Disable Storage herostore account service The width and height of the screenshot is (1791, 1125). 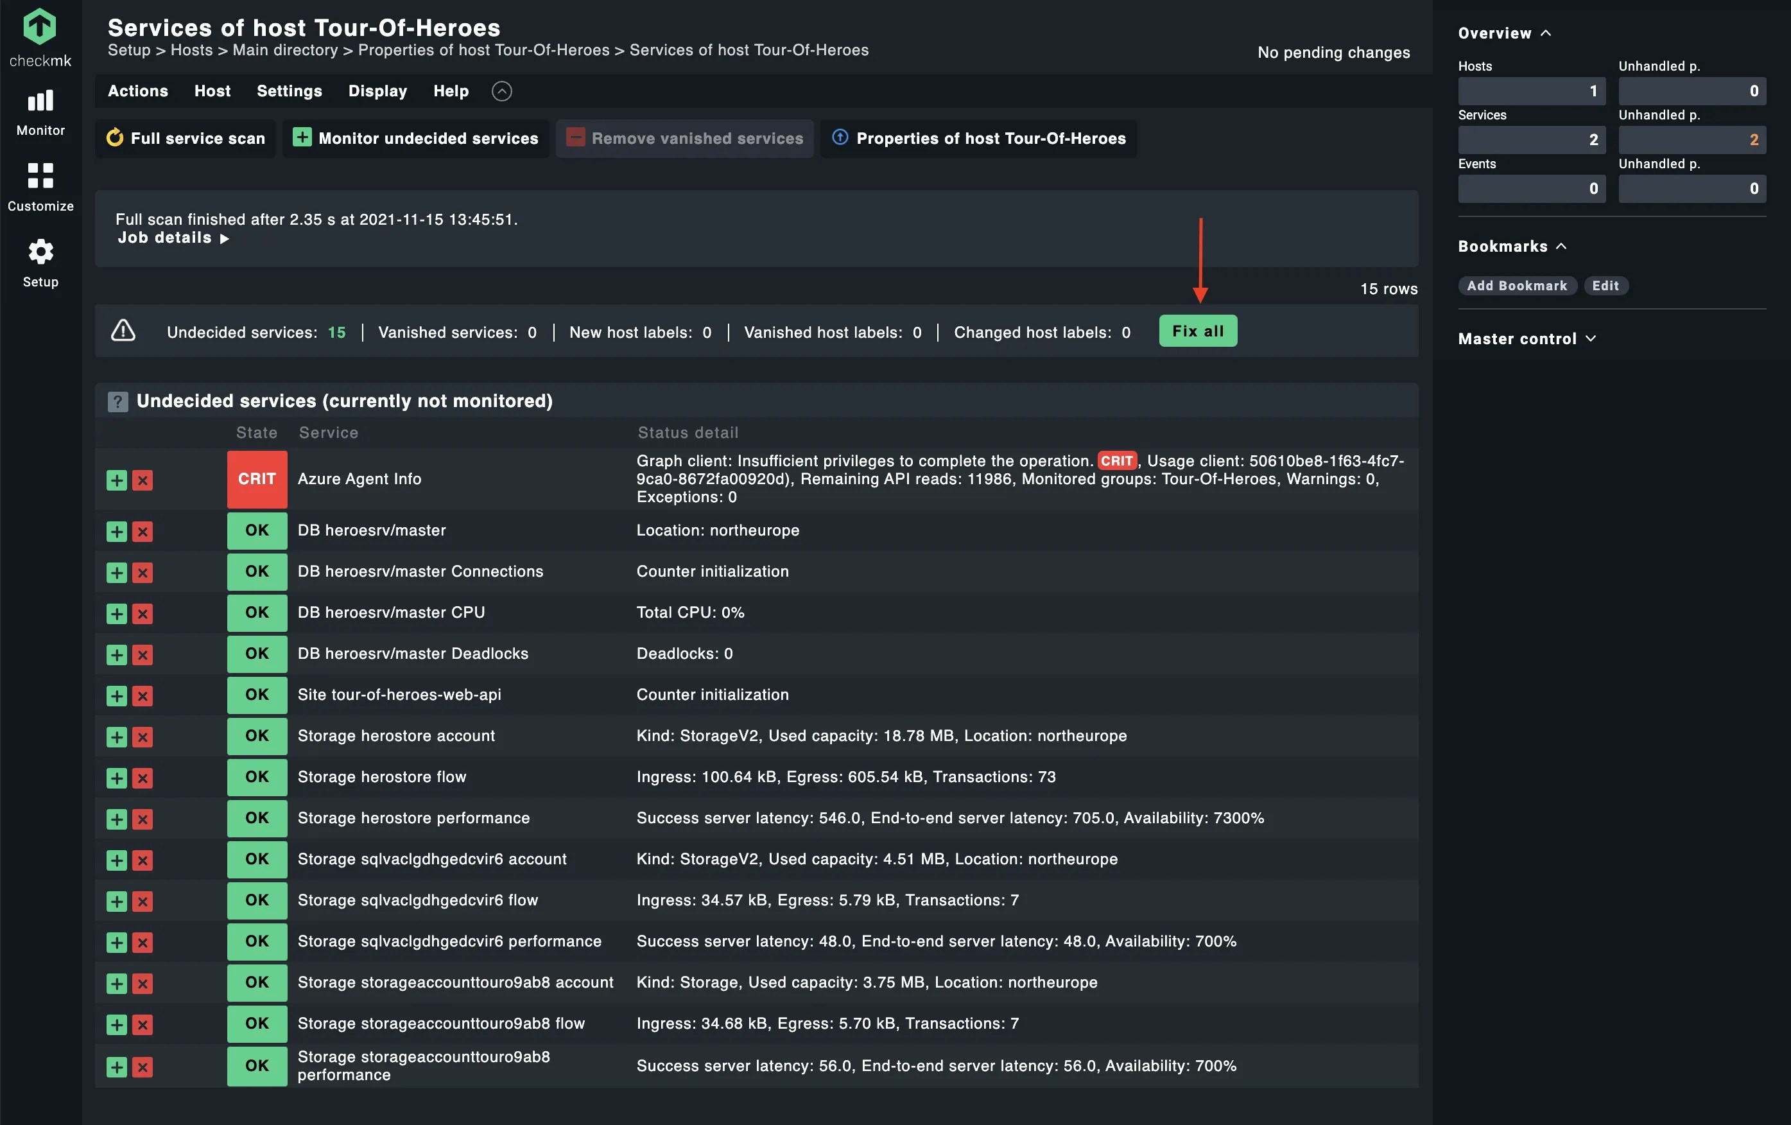[142, 737]
